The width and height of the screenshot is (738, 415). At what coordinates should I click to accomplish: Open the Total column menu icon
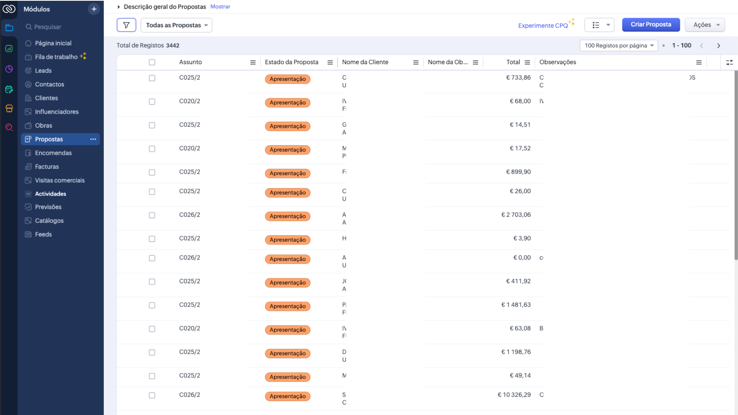tap(527, 62)
